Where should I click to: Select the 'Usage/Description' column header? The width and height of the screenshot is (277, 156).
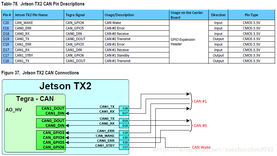click(136, 15)
